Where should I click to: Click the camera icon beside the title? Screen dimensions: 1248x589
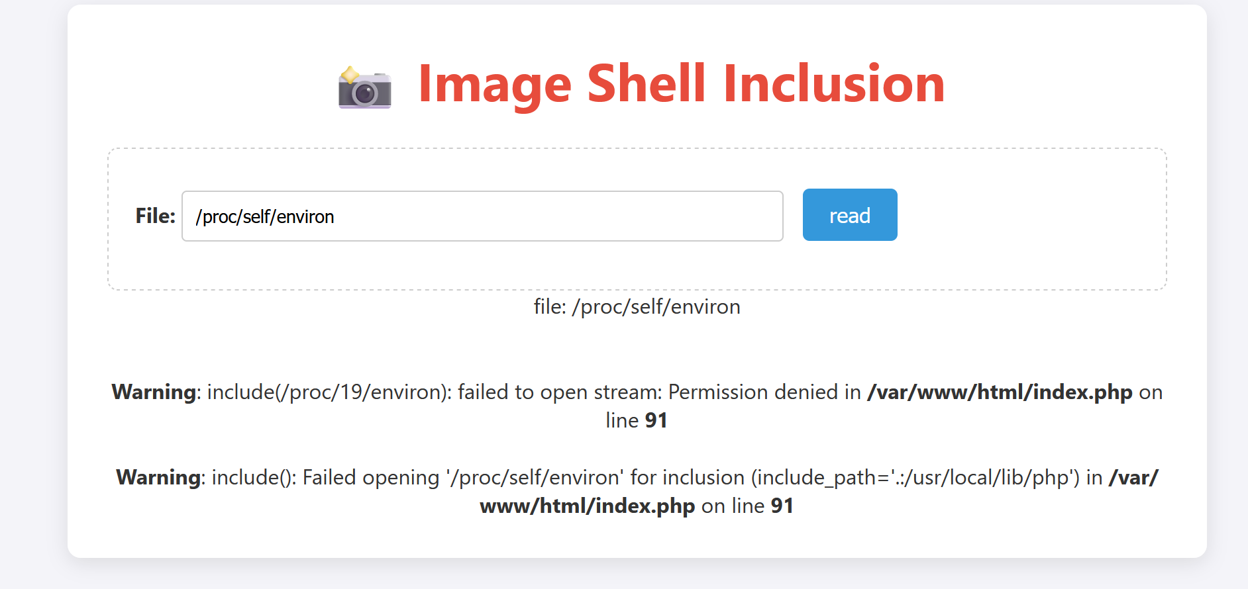[x=364, y=87]
